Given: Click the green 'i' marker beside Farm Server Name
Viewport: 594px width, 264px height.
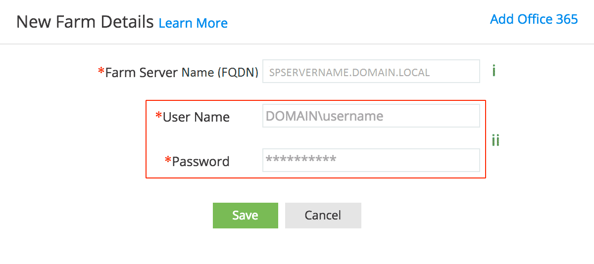Looking at the screenshot, I should click(x=494, y=71).
